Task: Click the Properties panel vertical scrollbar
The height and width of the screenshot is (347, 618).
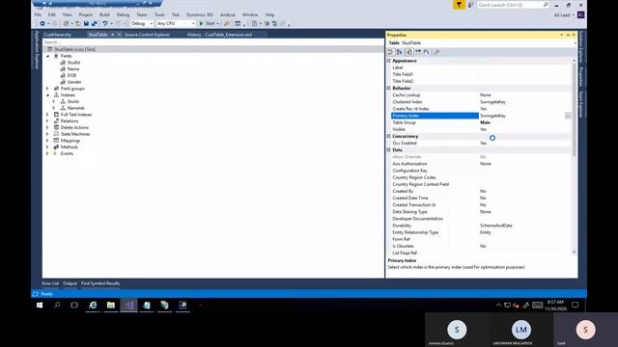Action: click(575, 110)
